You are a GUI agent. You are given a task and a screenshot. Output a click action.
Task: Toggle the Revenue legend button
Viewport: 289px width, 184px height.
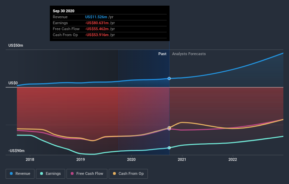pyautogui.click(x=20, y=174)
